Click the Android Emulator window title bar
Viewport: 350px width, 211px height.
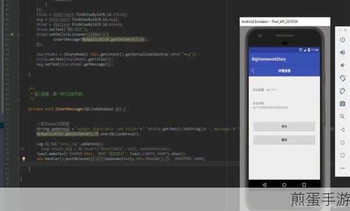click(285, 22)
